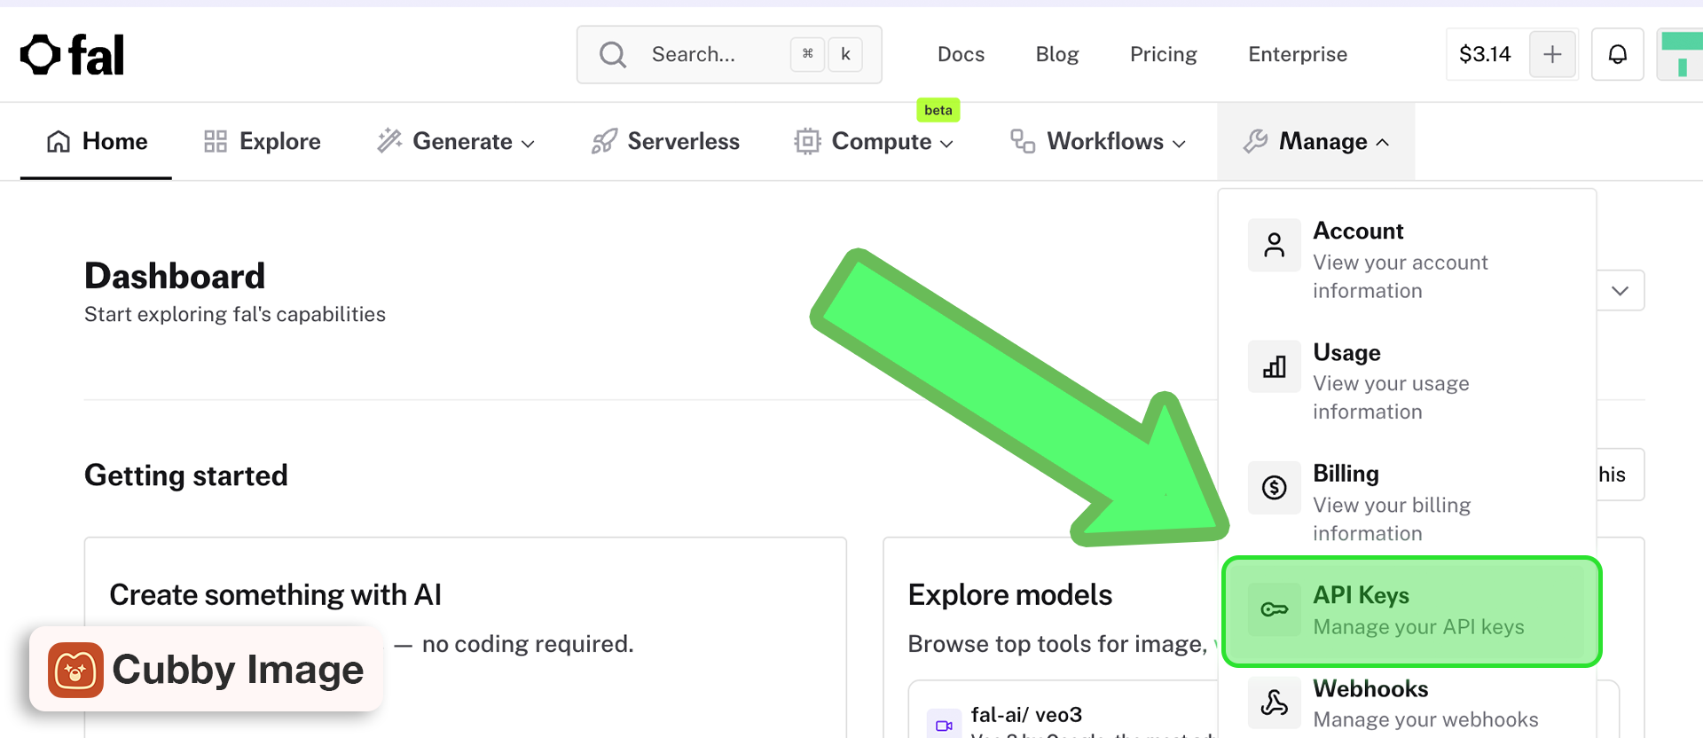Collapse the Manage menu
The width and height of the screenshot is (1703, 738).
point(1316,142)
